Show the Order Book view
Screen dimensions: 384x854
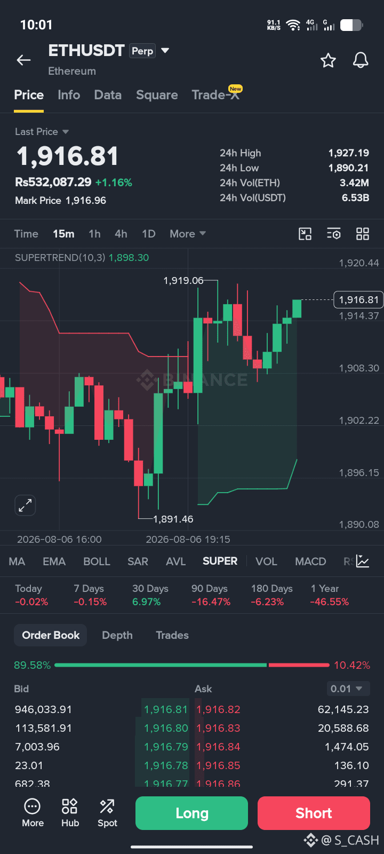tap(51, 635)
